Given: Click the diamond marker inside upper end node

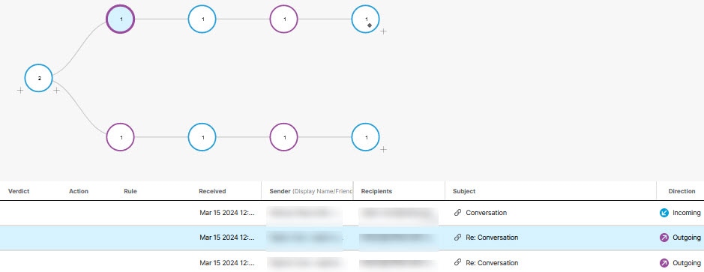Looking at the screenshot, I should coord(370,25).
